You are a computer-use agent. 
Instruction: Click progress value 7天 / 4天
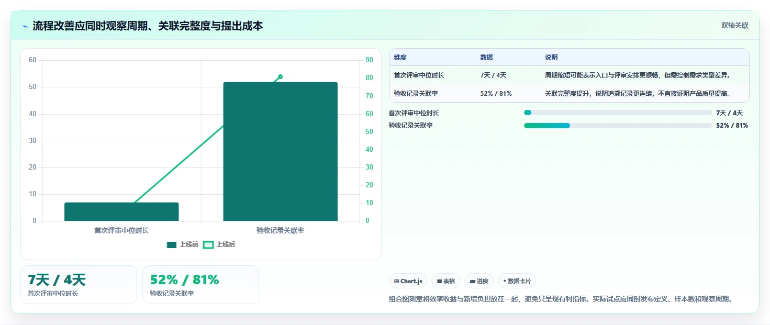pyautogui.click(x=729, y=113)
